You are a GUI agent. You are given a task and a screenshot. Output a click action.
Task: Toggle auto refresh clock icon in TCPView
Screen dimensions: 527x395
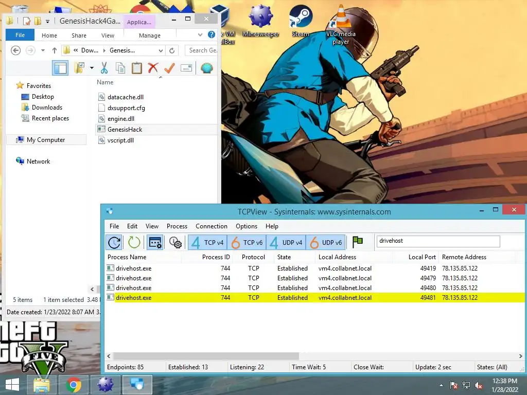tap(114, 242)
